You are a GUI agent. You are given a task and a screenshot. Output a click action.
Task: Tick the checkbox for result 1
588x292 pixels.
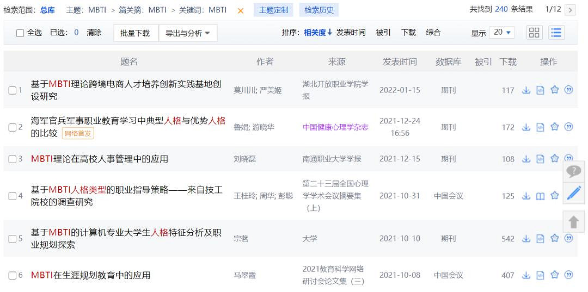pos(13,90)
